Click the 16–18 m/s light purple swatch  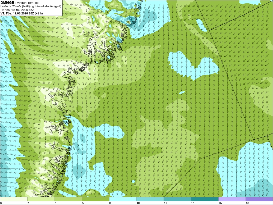[232, 199]
